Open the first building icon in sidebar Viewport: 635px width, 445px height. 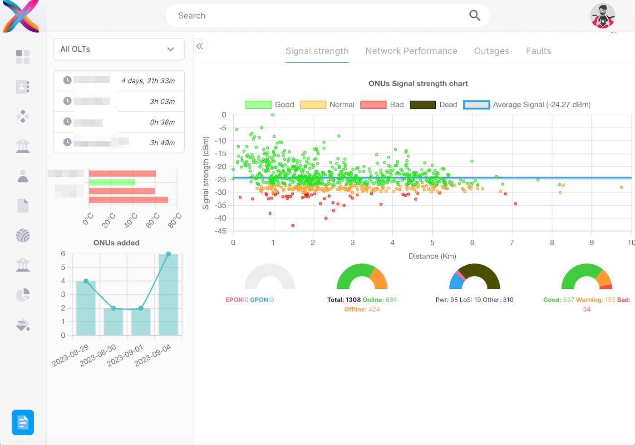[x=23, y=146]
